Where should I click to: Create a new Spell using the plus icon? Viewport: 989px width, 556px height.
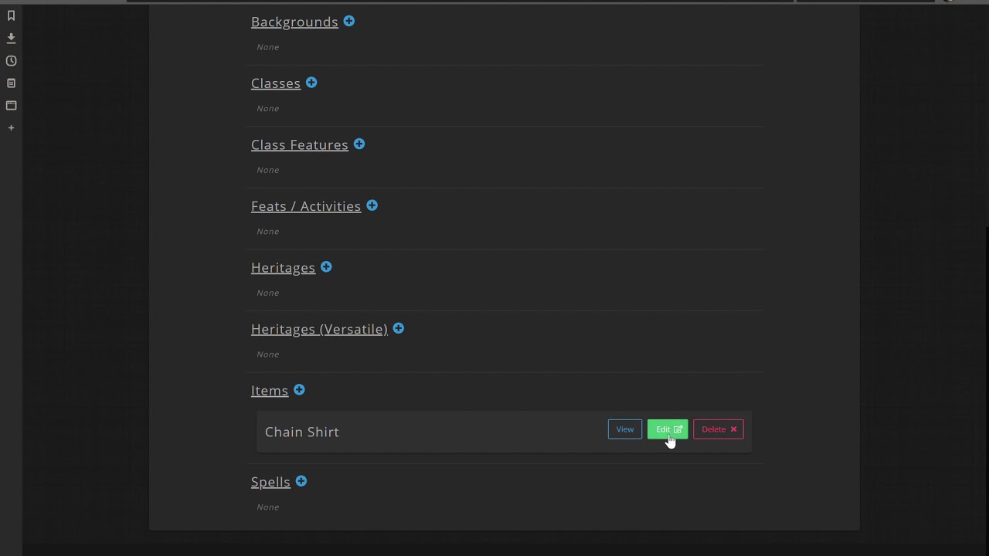301,481
